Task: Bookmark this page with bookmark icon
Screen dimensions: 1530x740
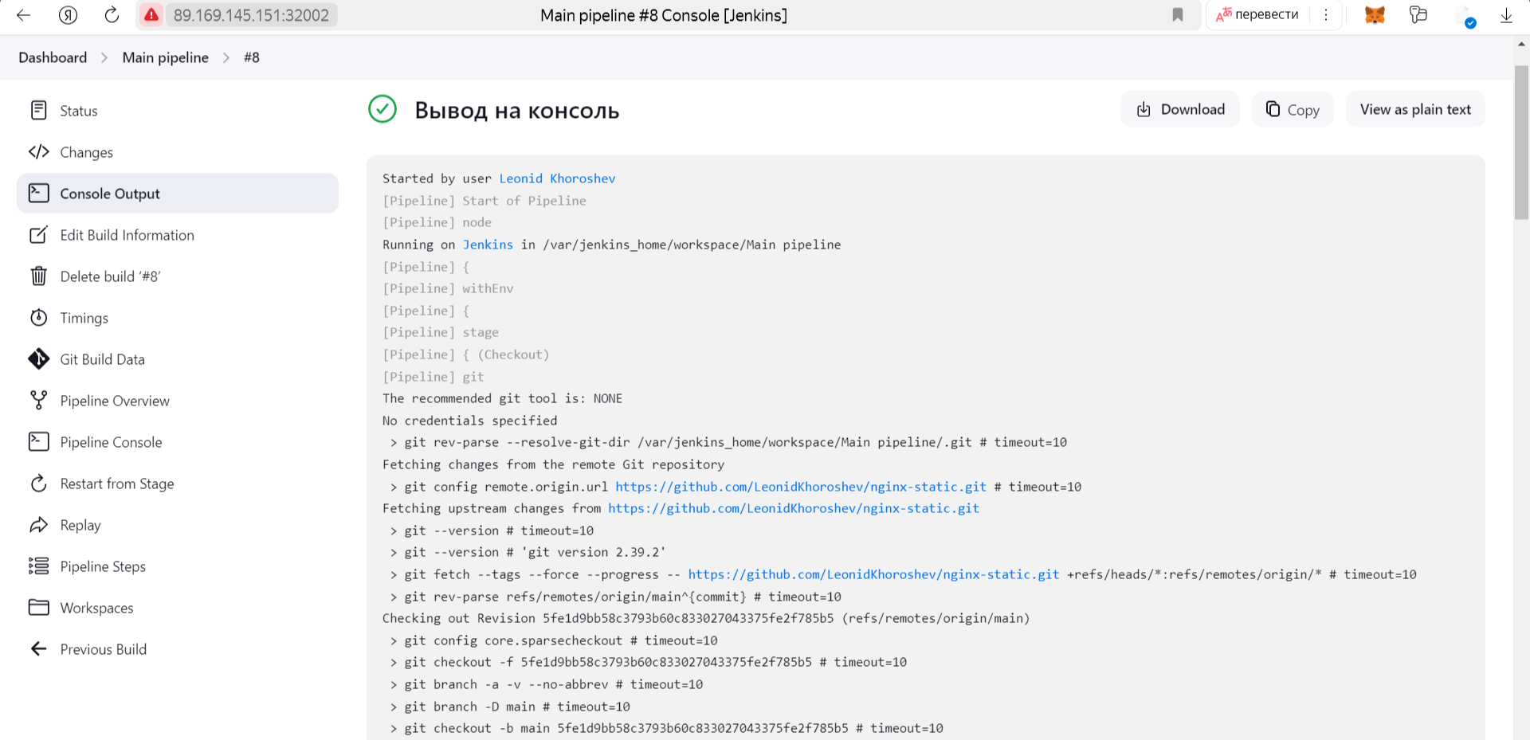Action: [1178, 15]
